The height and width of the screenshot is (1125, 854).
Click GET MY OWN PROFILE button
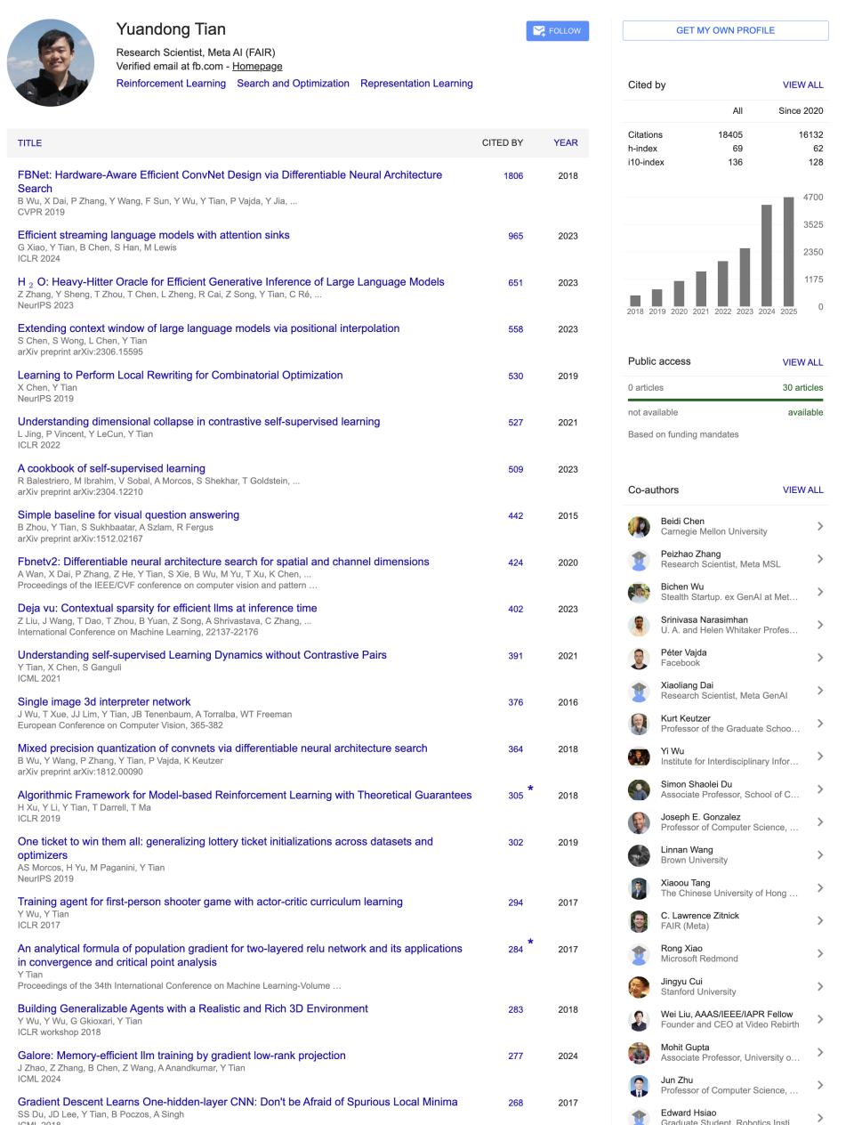pyautogui.click(x=725, y=30)
